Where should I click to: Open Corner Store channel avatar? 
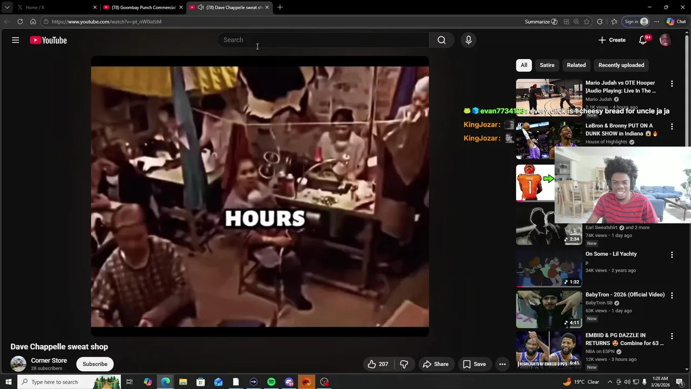pos(18,364)
